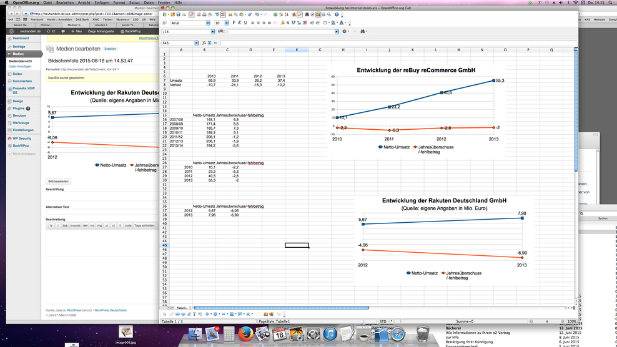This screenshot has height=347, width=617.
Task: Click the Borders icon in formatting toolbar
Action: coord(325,23)
